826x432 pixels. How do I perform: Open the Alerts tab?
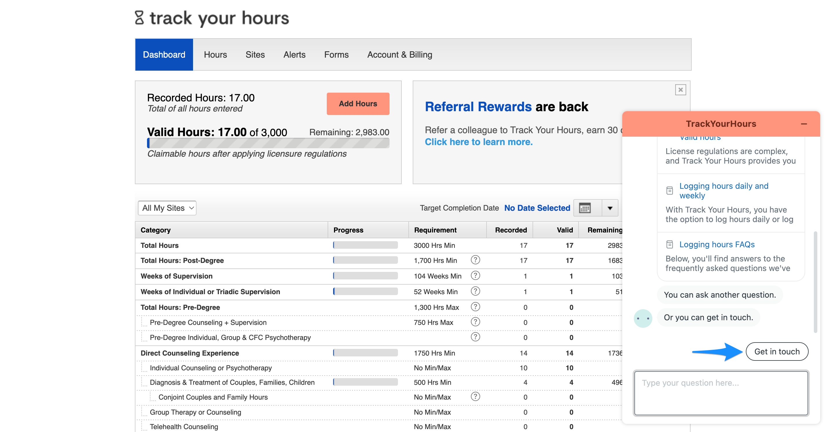click(x=294, y=54)
